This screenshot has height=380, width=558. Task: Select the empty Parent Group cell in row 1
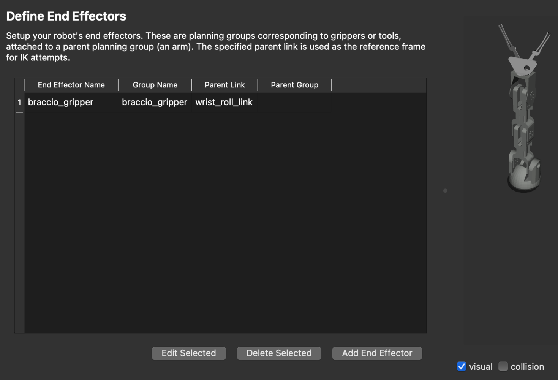pos(294,102)
